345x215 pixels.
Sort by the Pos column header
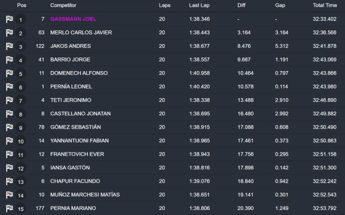click(x=21, y=5)
